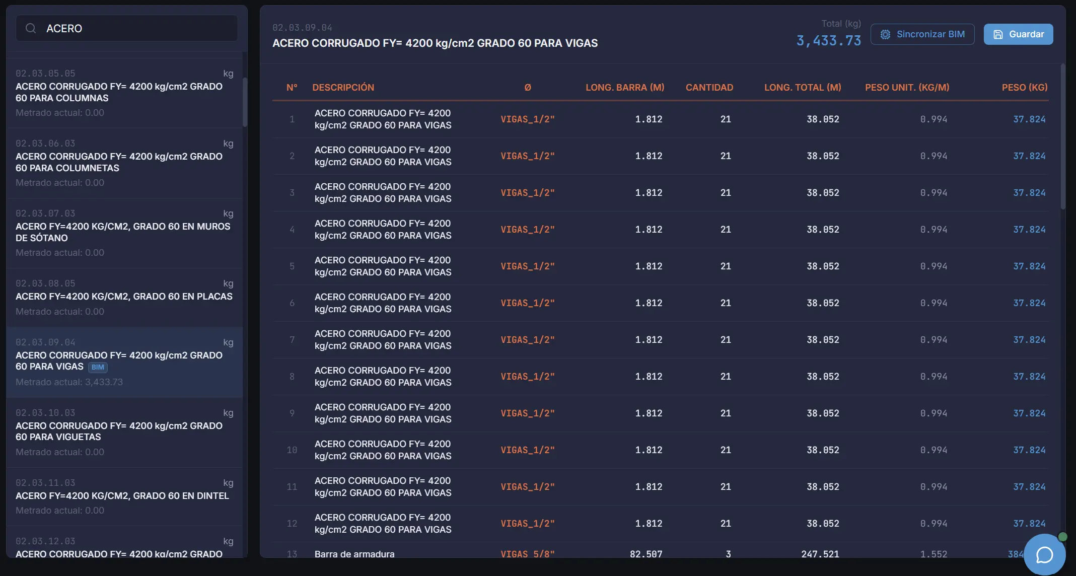
Task: Click the N° column header
Action: point(292,87)
